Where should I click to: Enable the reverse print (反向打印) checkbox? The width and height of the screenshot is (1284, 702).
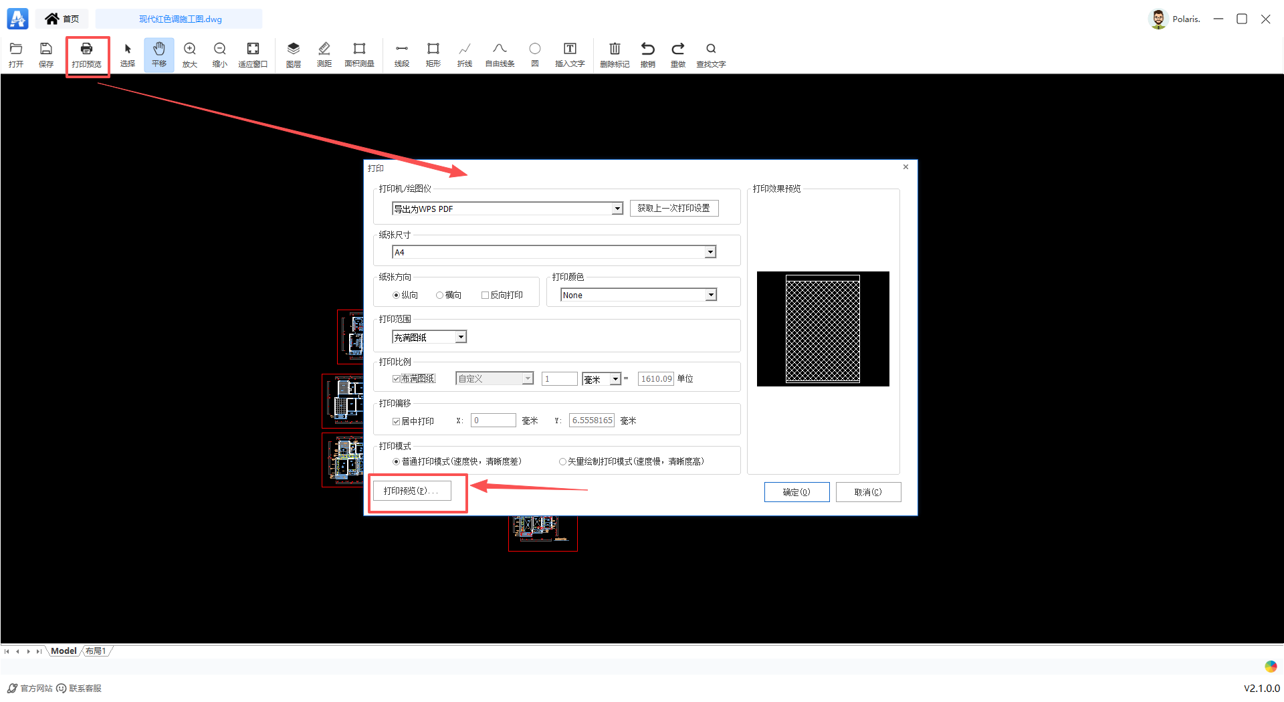click(x=486, y=295)
